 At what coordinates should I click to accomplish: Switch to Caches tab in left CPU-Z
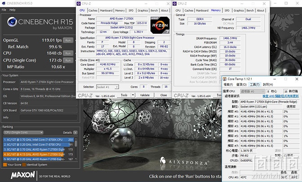(93, 10)
